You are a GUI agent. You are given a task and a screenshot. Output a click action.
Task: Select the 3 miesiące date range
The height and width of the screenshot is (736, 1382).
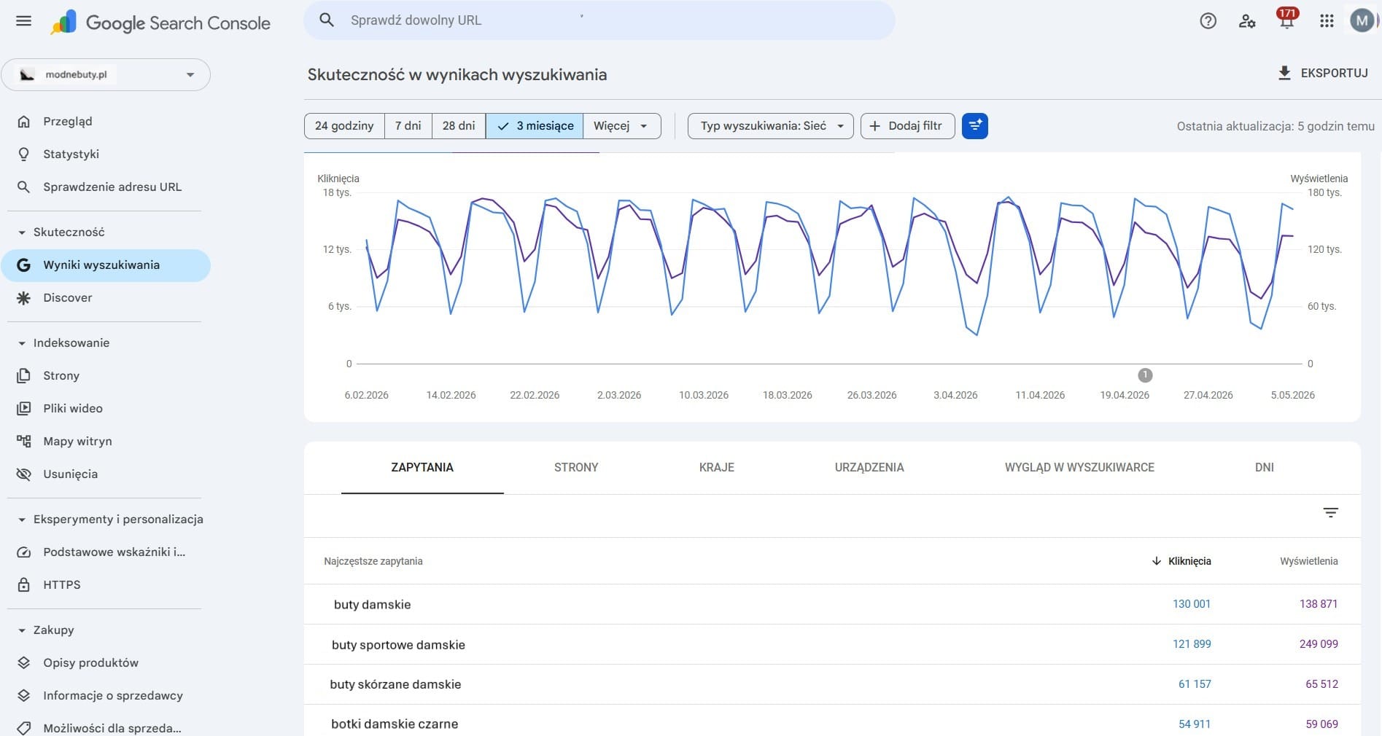pyautogui.click(x=535, y=126)
